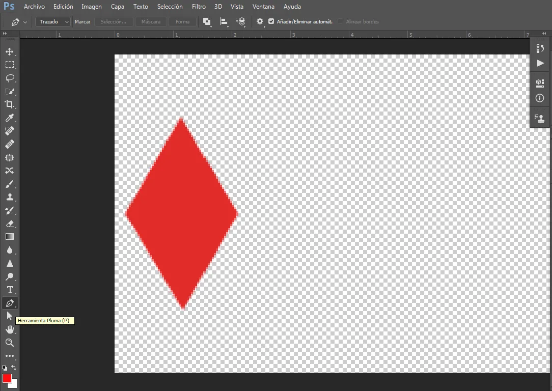Click the red foreground color swatch
This screenshot has height=391, width=552.
[x=7, y=378]
